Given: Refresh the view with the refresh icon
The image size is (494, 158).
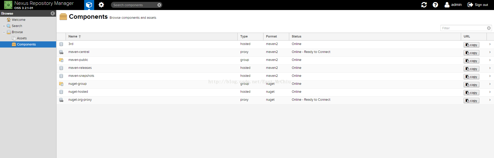Looking at the screenshot, I should [424, 5].
